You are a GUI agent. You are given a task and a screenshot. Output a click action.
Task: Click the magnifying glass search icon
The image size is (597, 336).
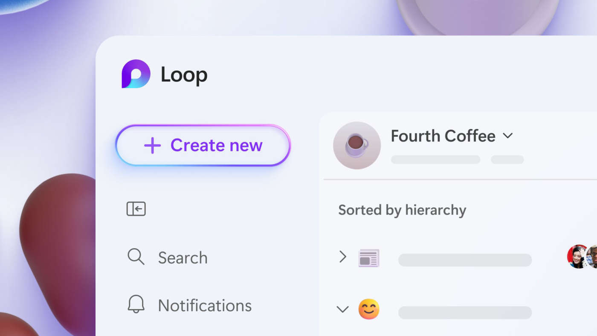[136, 257]
